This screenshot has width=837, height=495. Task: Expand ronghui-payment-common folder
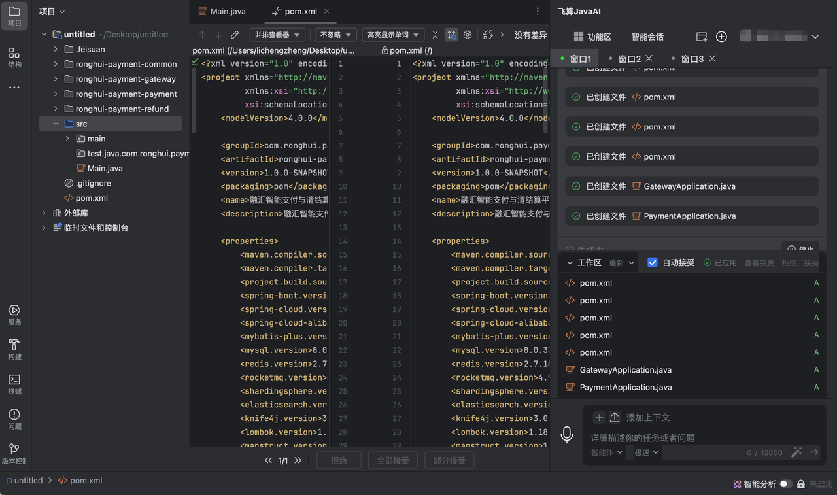tap(56, 64)
